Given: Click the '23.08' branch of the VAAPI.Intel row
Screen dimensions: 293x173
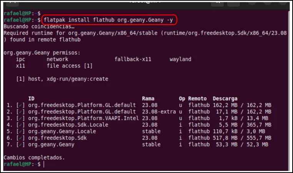Looking at the screenshot, I should [150, 118].
